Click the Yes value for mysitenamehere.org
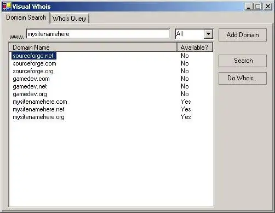275x213 pixels. tap(186, 117)
